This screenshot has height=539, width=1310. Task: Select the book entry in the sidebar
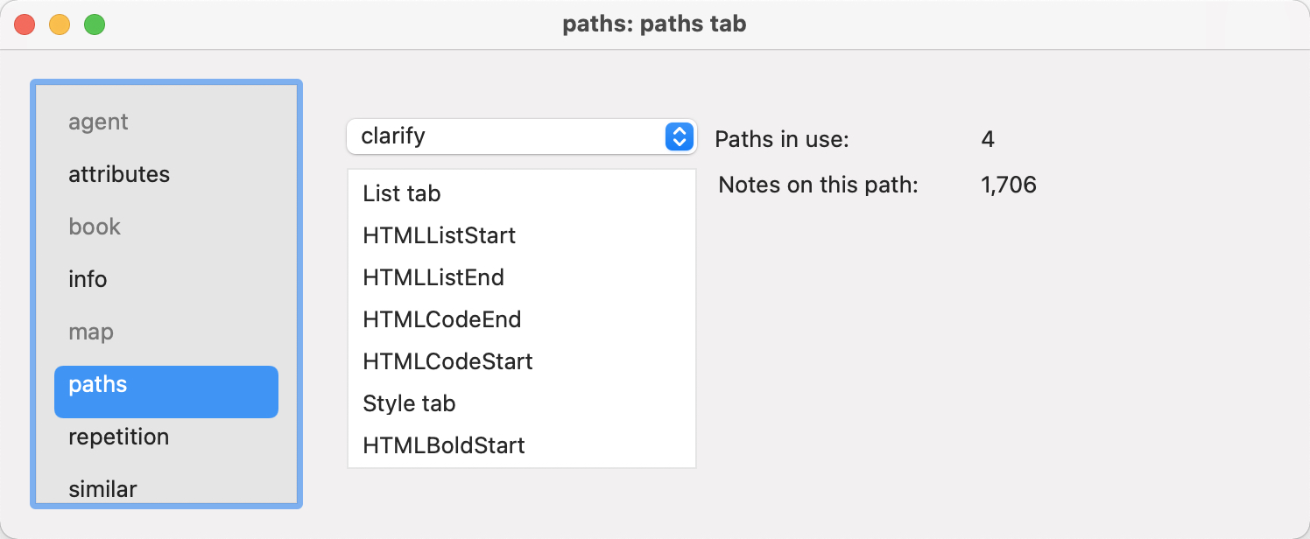point(95,227)
